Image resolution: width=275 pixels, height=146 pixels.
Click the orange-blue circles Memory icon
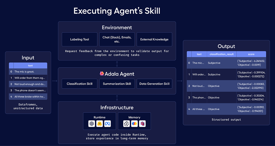tap(134, 124)
